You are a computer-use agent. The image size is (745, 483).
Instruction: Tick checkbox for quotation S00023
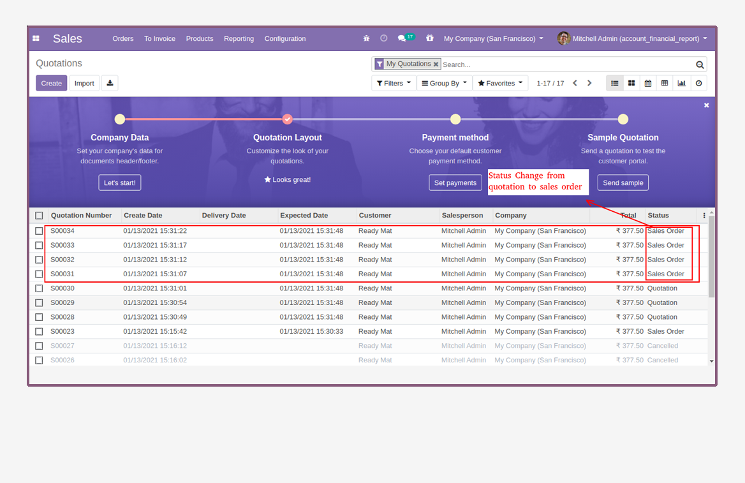39,331
